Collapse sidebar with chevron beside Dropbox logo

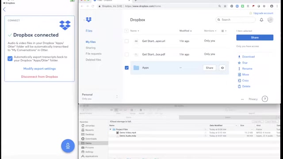84,20
